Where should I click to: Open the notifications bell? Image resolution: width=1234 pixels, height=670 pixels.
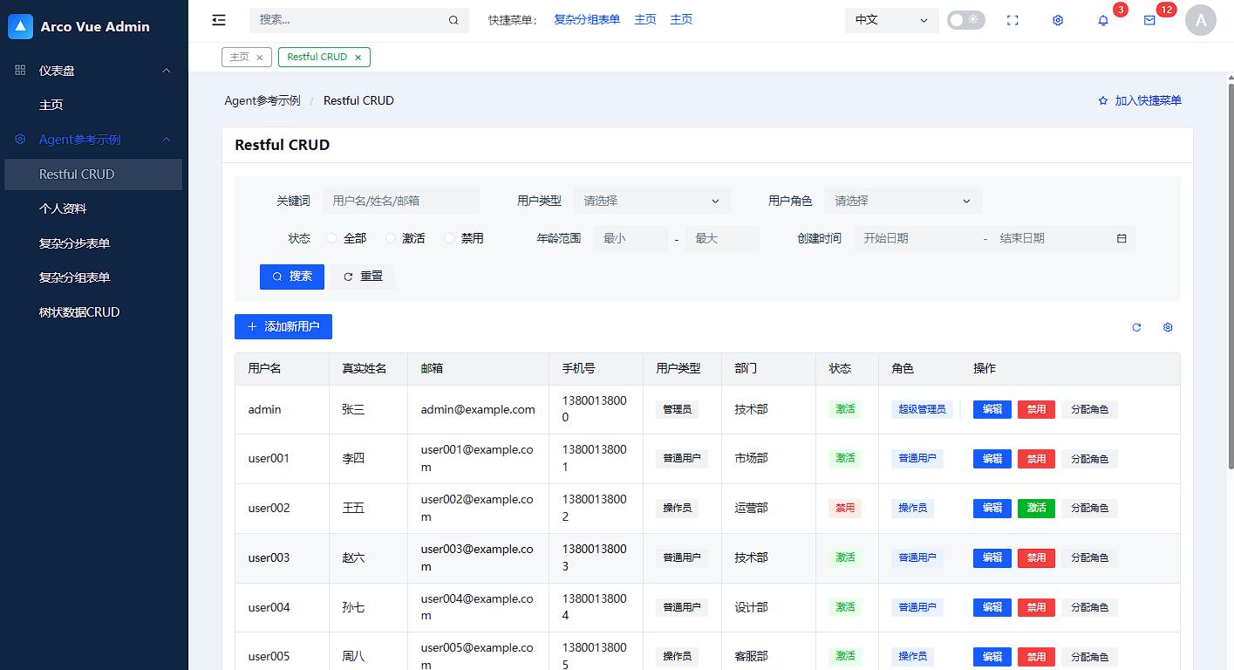tap(1102, 20)
